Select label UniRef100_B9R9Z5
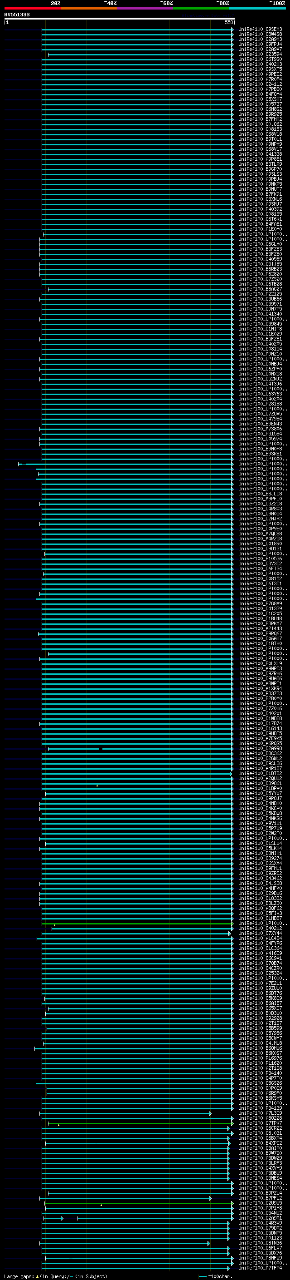 (260, 114)
